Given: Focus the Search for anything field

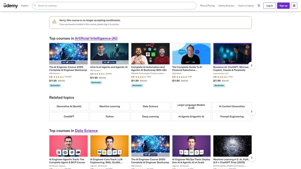Looking at the screenshot, I should 115,6.
